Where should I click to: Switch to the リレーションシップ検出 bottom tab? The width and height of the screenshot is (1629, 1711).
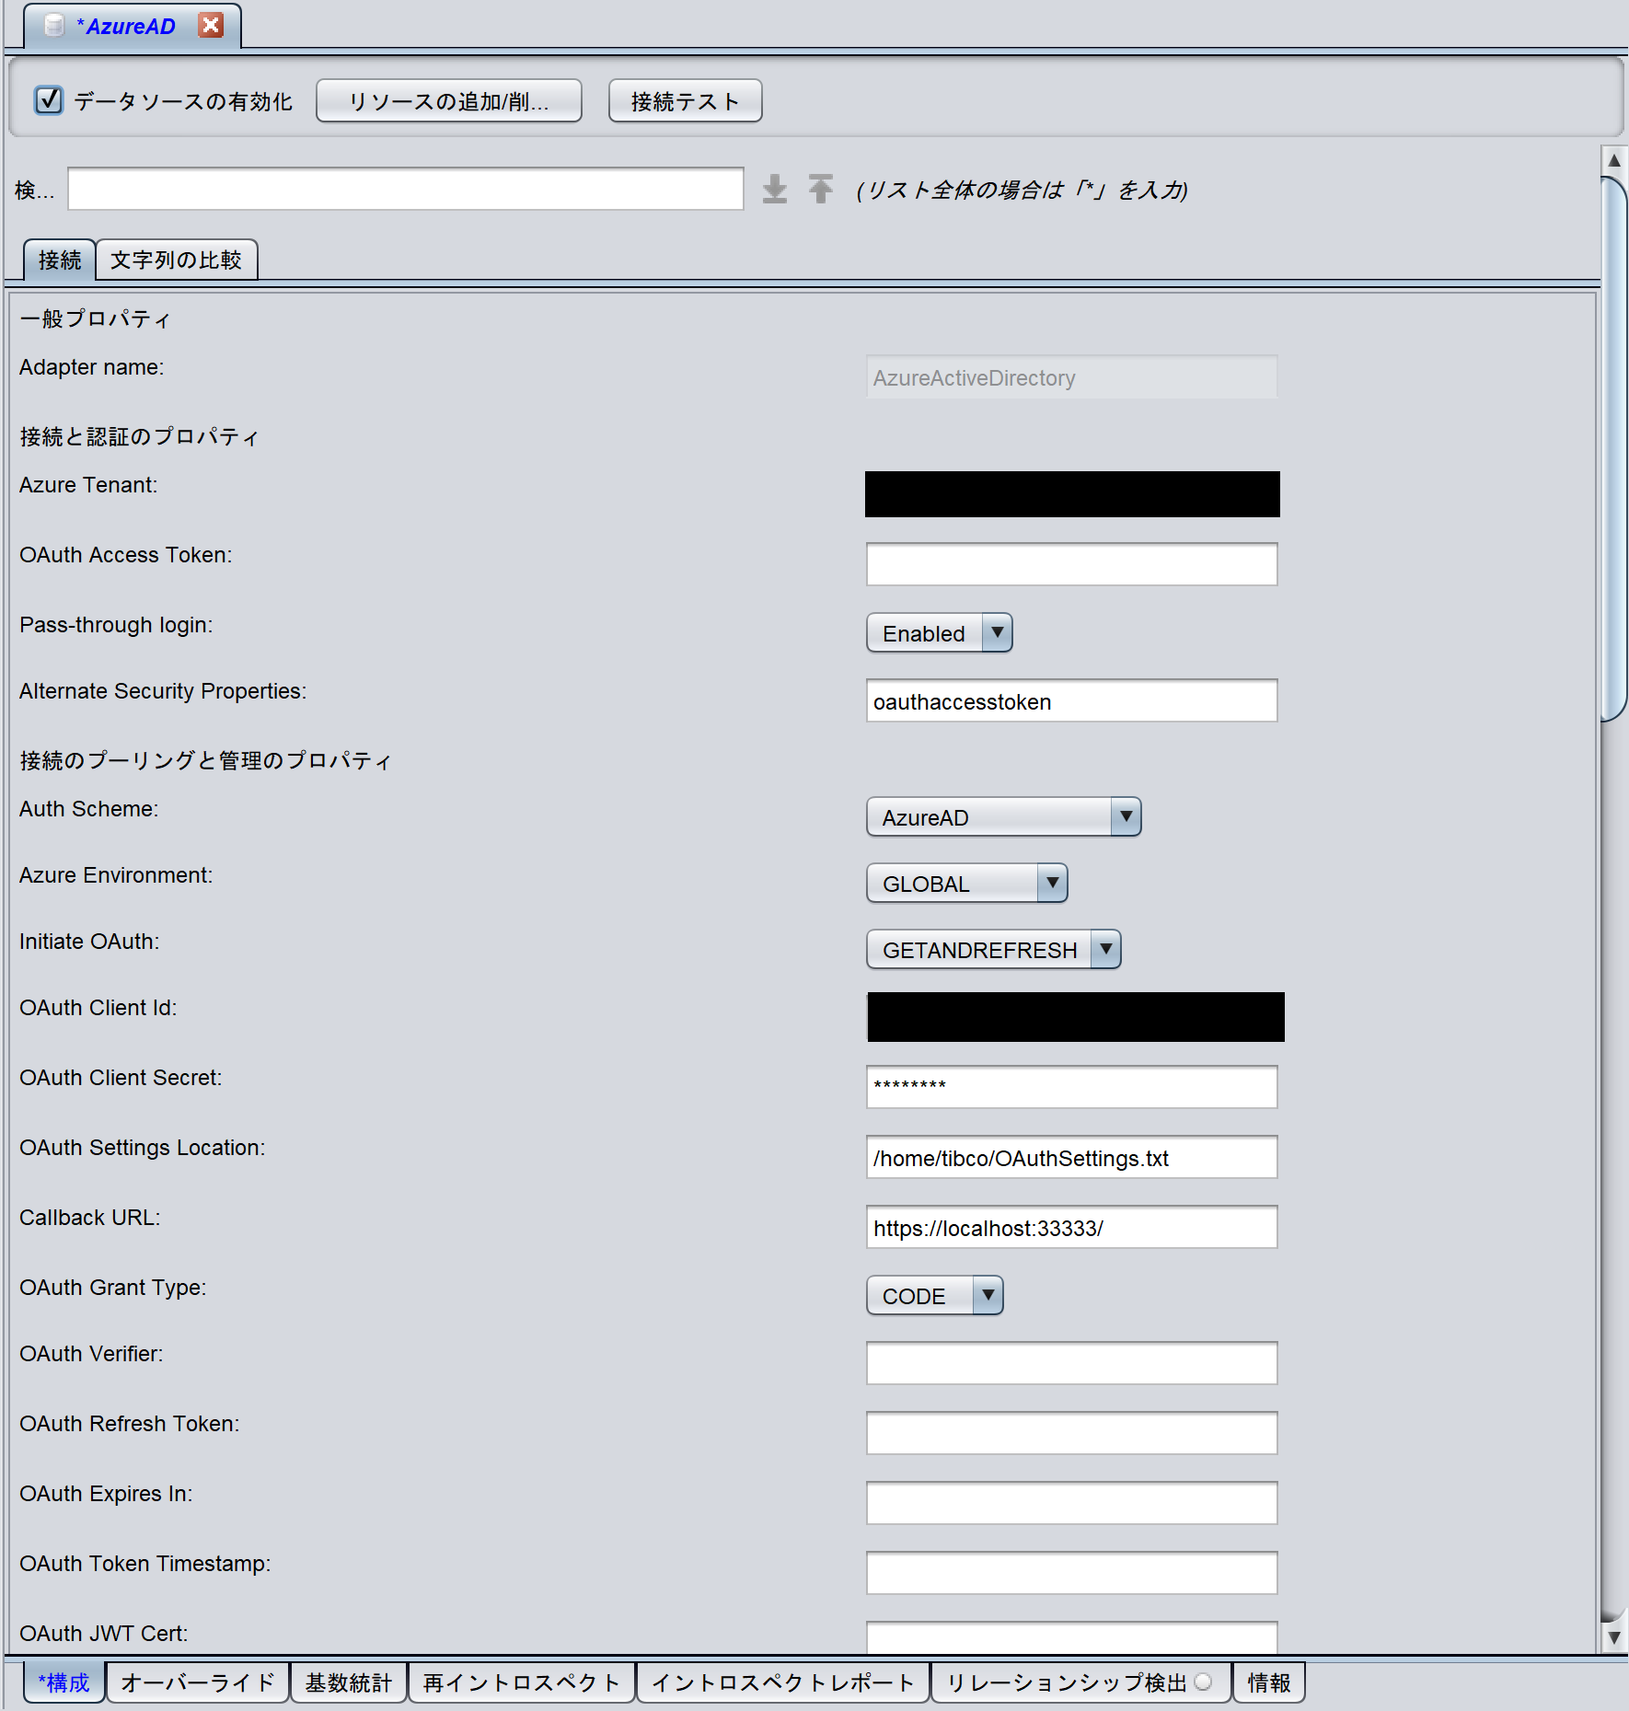point(1081,1682)
